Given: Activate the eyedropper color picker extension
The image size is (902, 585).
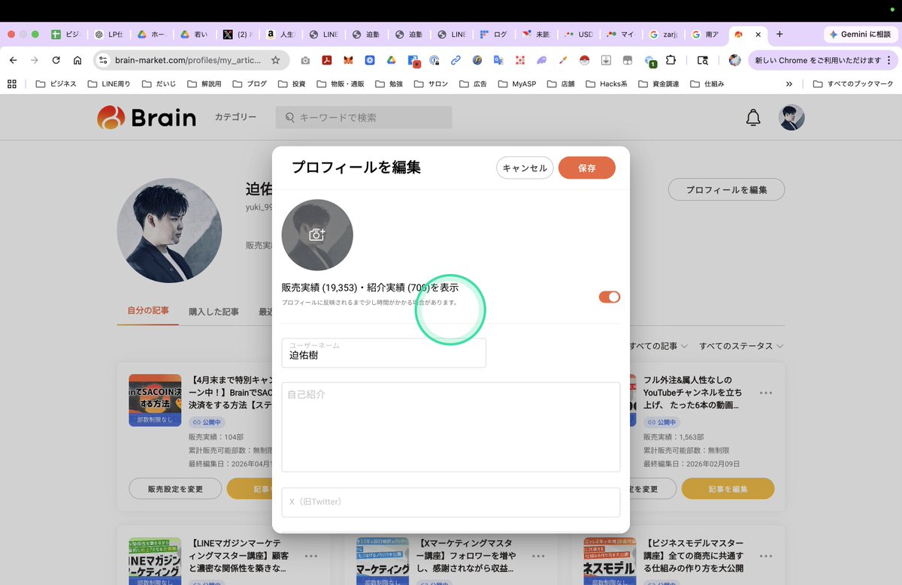Looking at the screenshot, I should pyautogui.click(x=563, y=60).
